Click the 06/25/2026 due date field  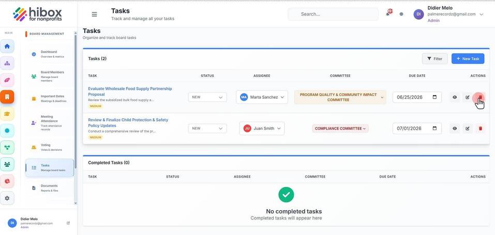[417, 97]
